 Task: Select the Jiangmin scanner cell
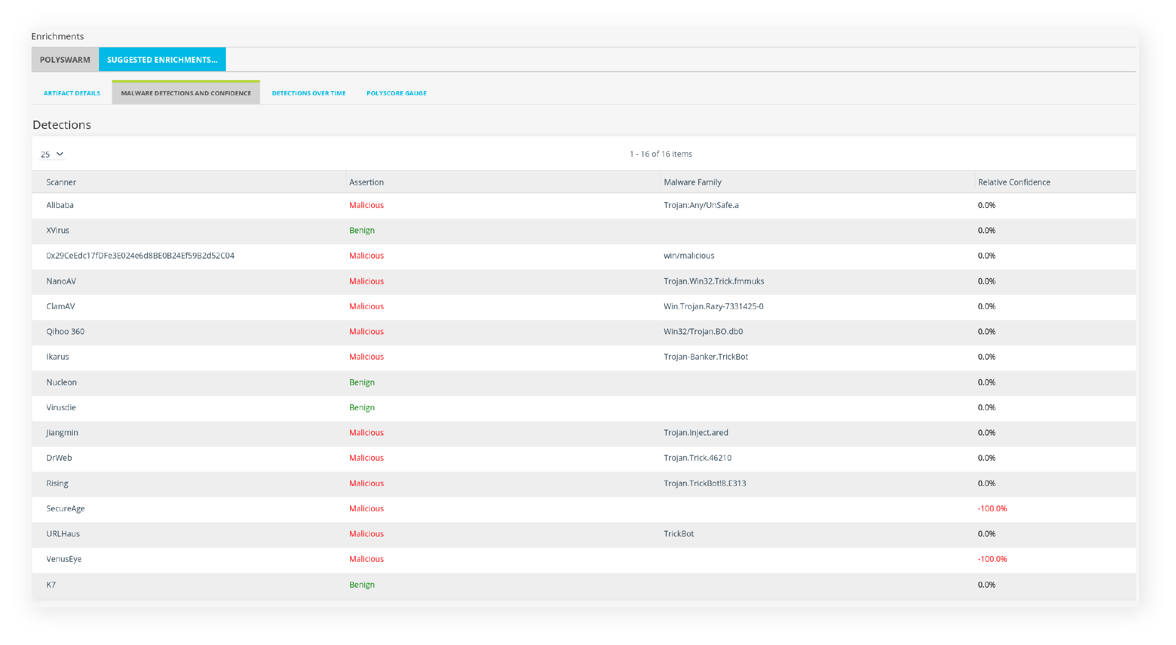click(x=62, y=433)
